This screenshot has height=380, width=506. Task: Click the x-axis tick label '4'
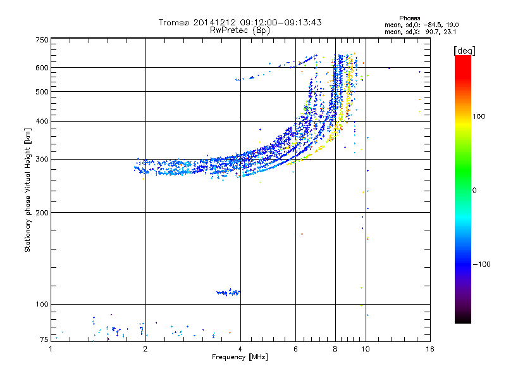point(240,349)
